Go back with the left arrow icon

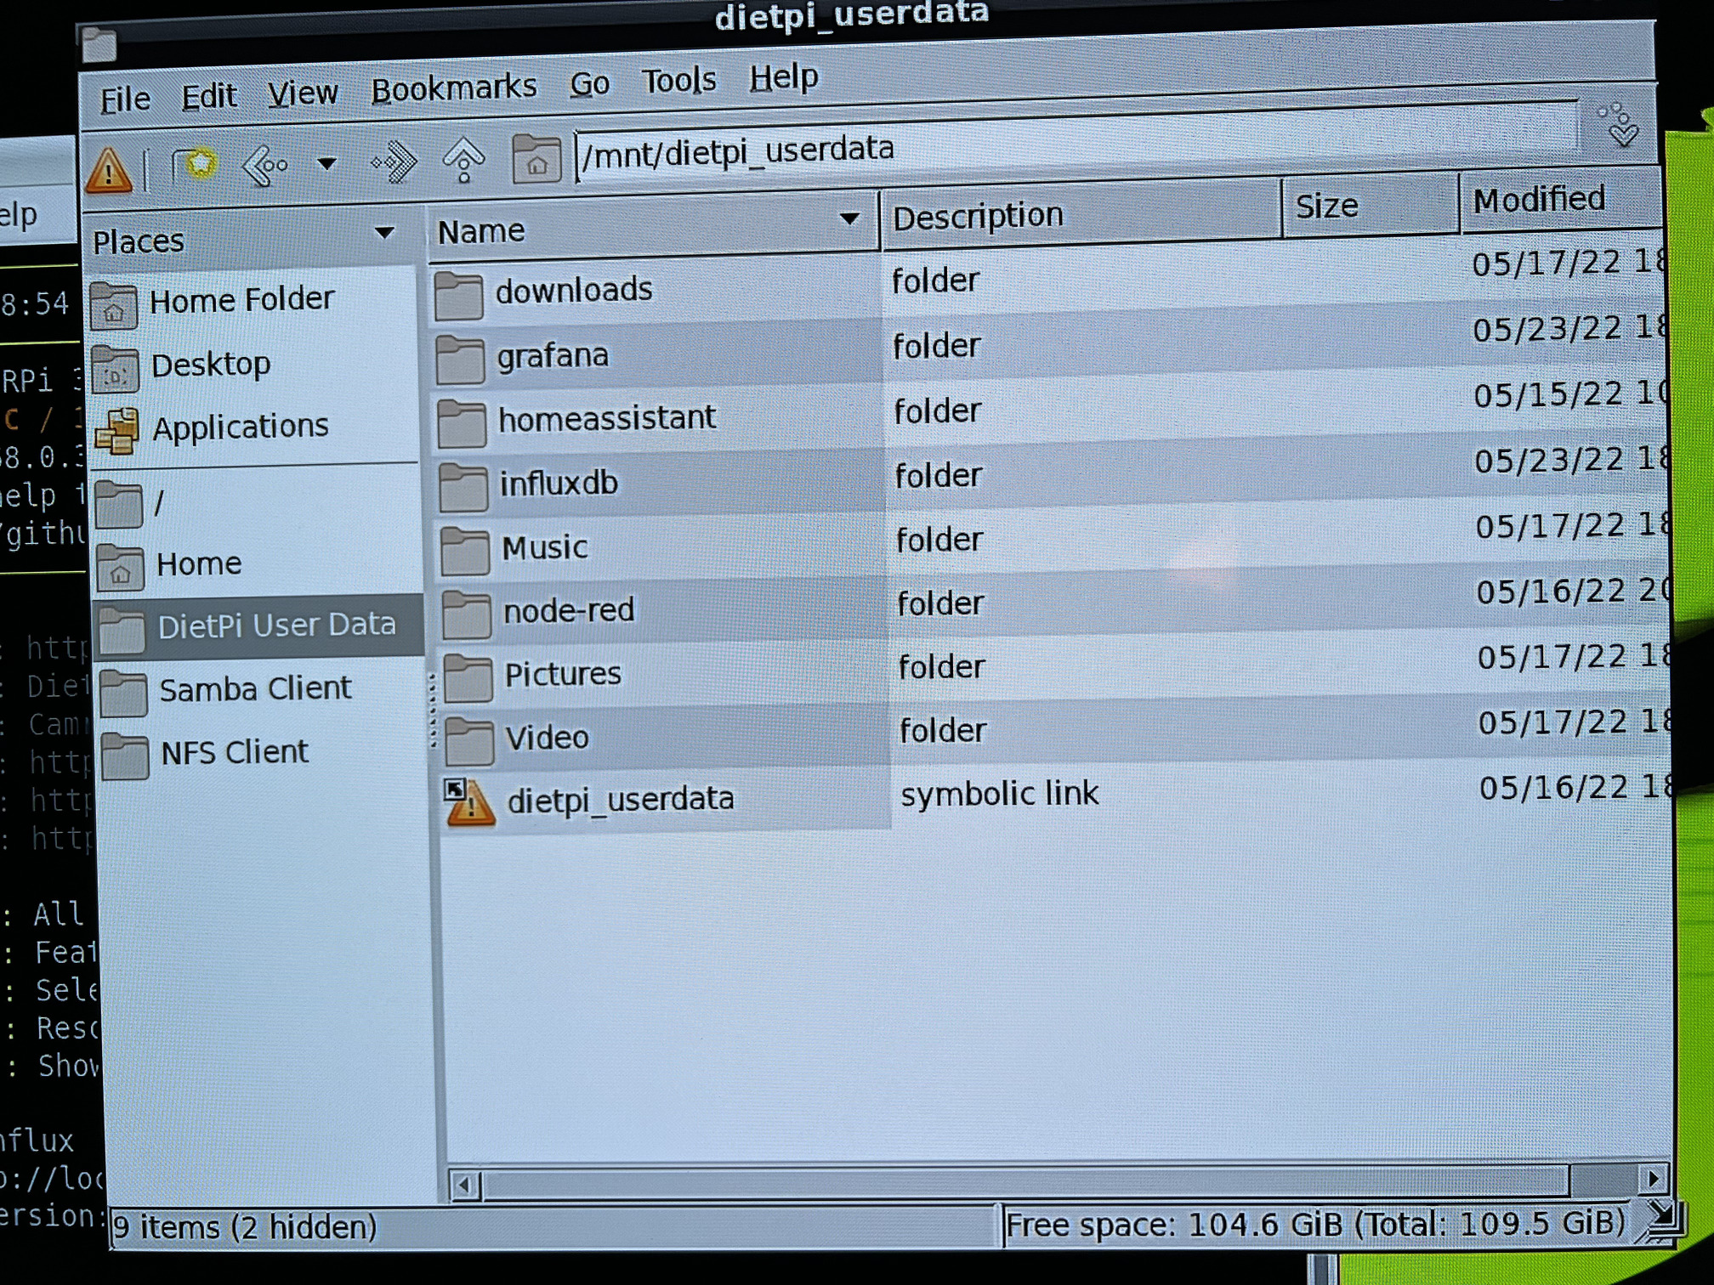pos(265,164)
